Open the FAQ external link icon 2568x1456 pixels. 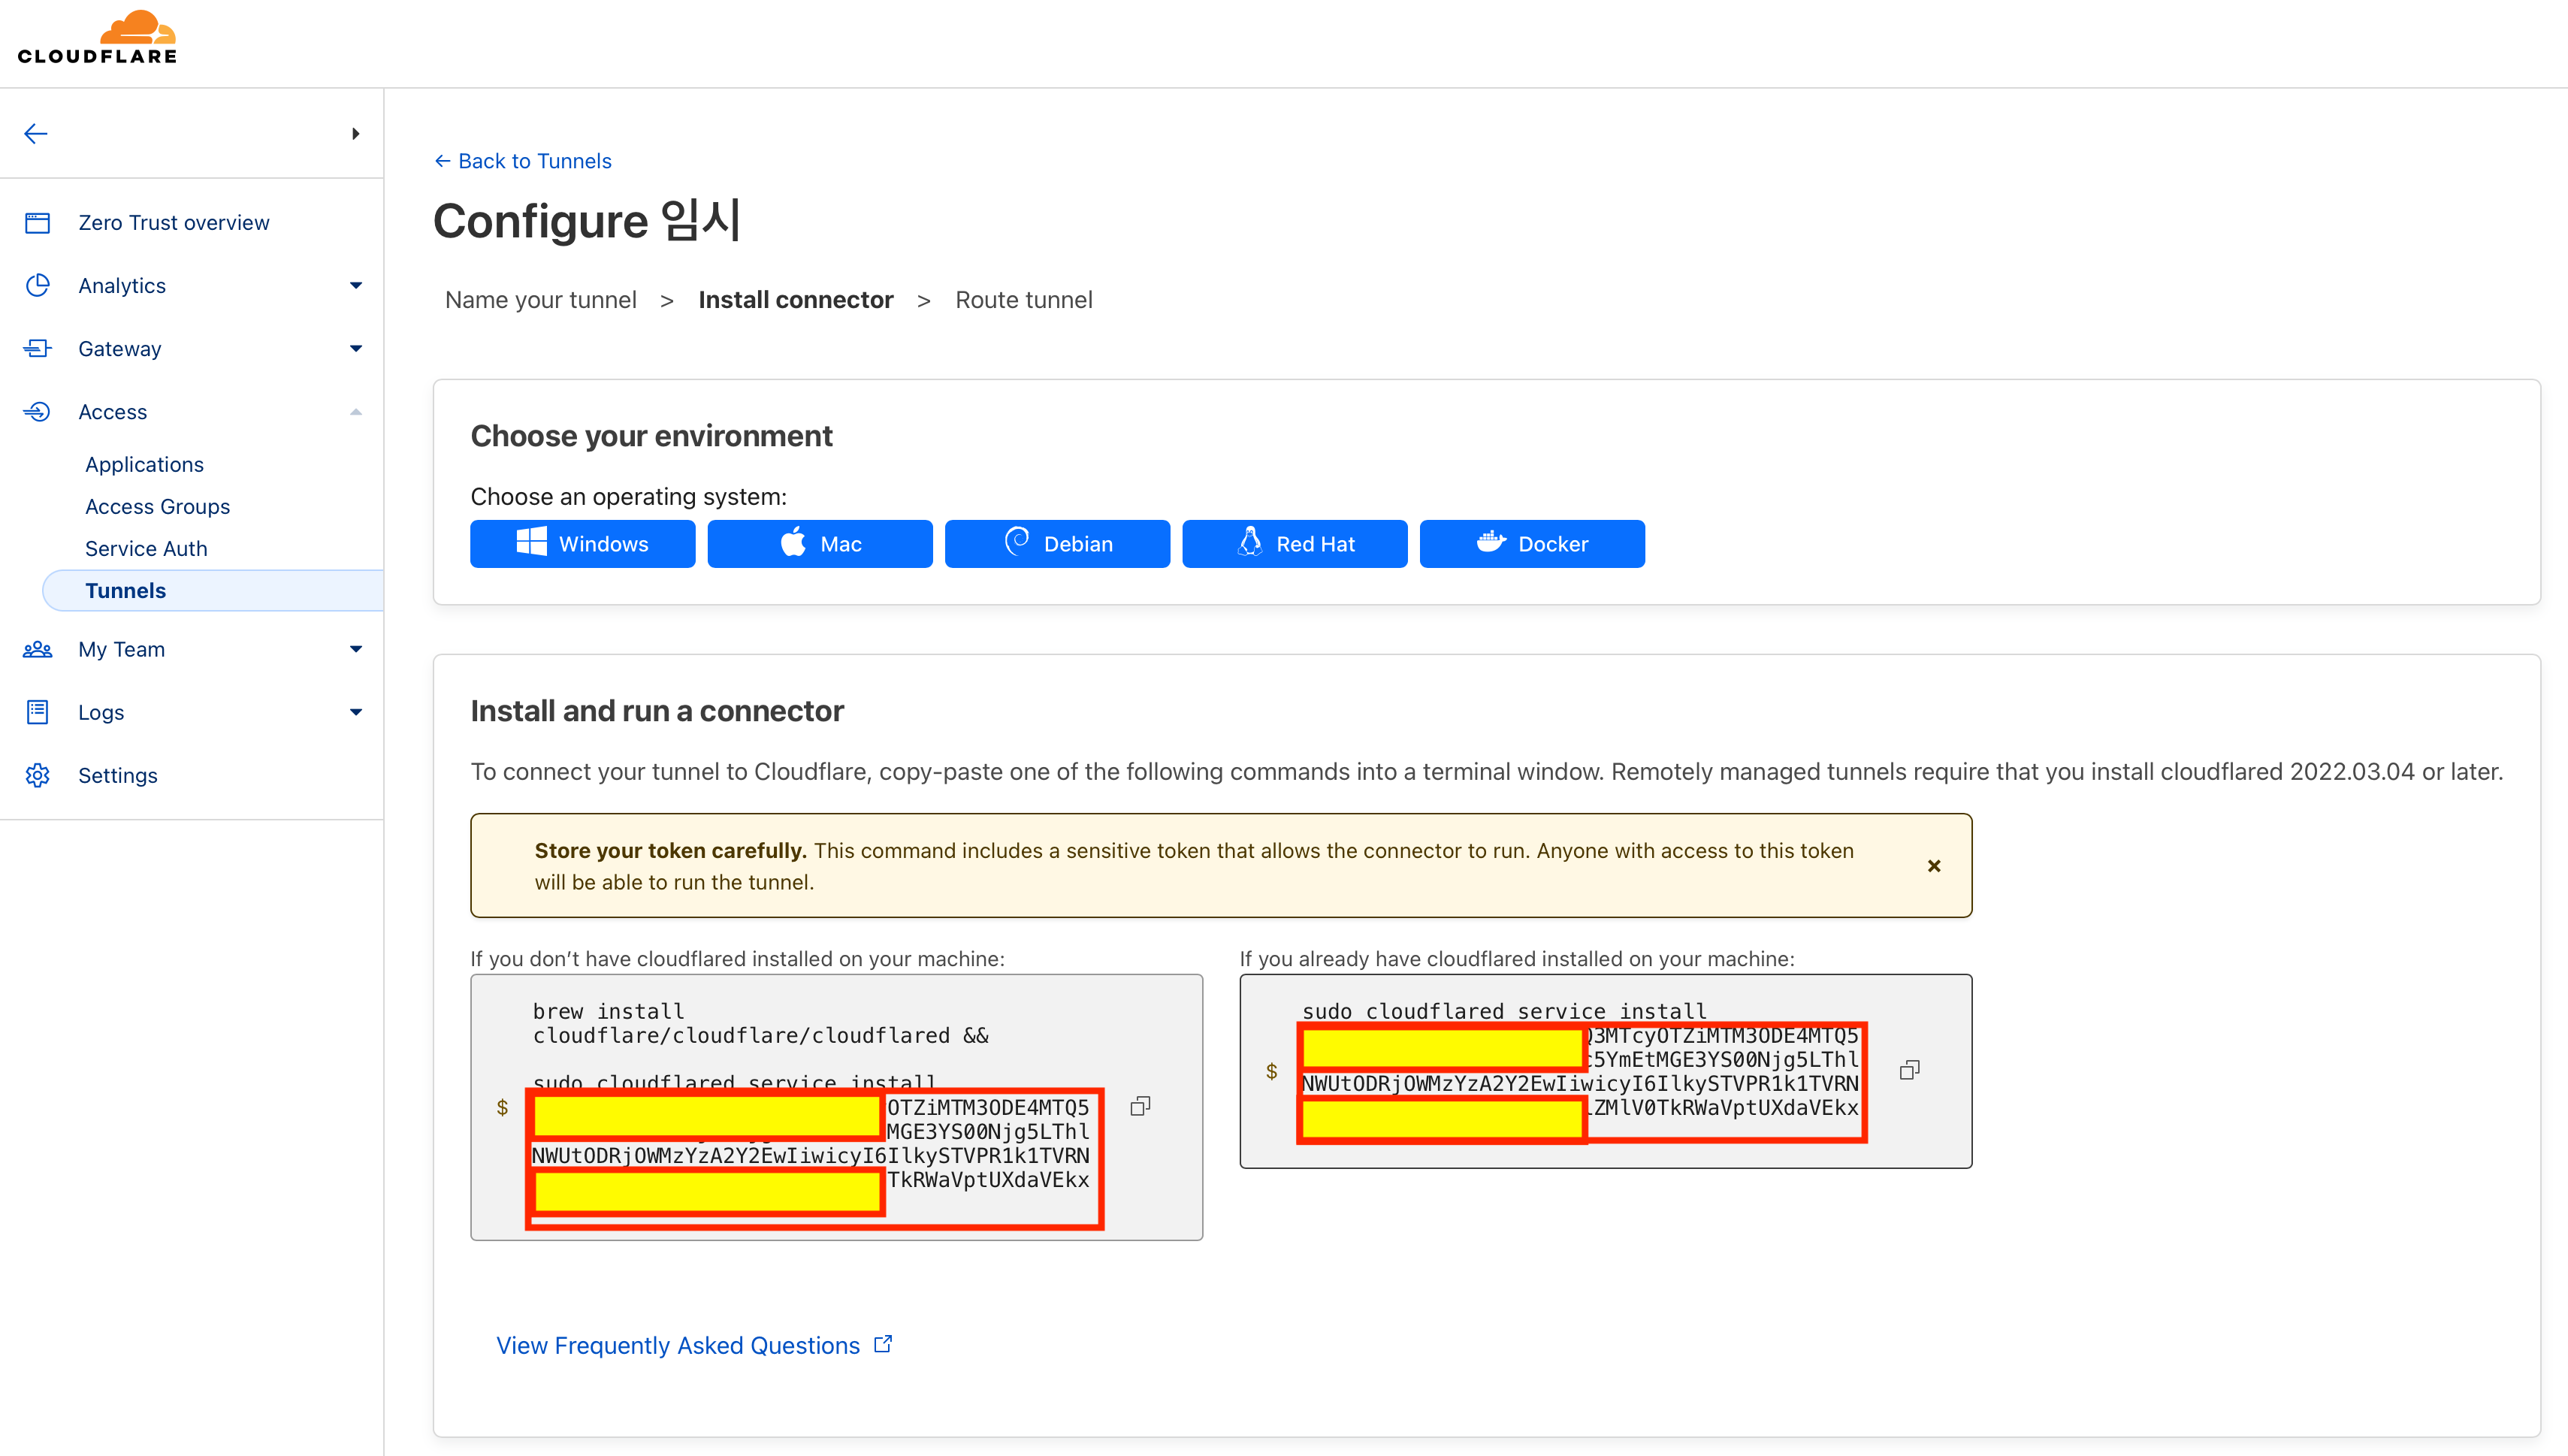click(883, 1344)
